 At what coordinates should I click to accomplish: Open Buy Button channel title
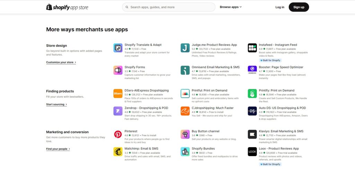(x=206, y=131)
